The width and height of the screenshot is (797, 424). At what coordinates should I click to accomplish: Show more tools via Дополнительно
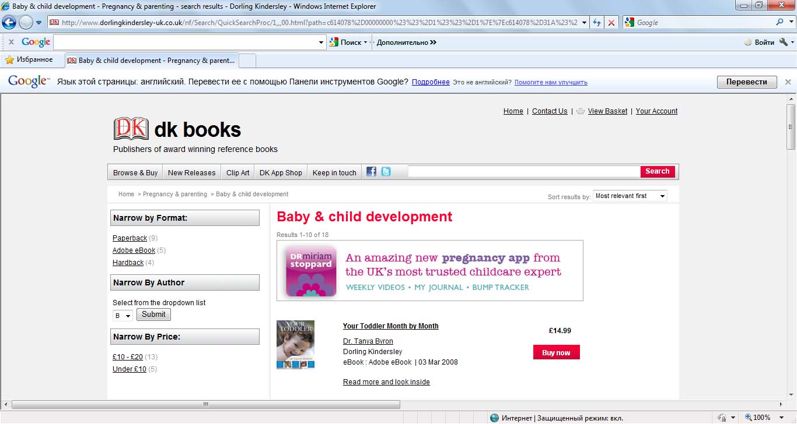coord(407,42)
